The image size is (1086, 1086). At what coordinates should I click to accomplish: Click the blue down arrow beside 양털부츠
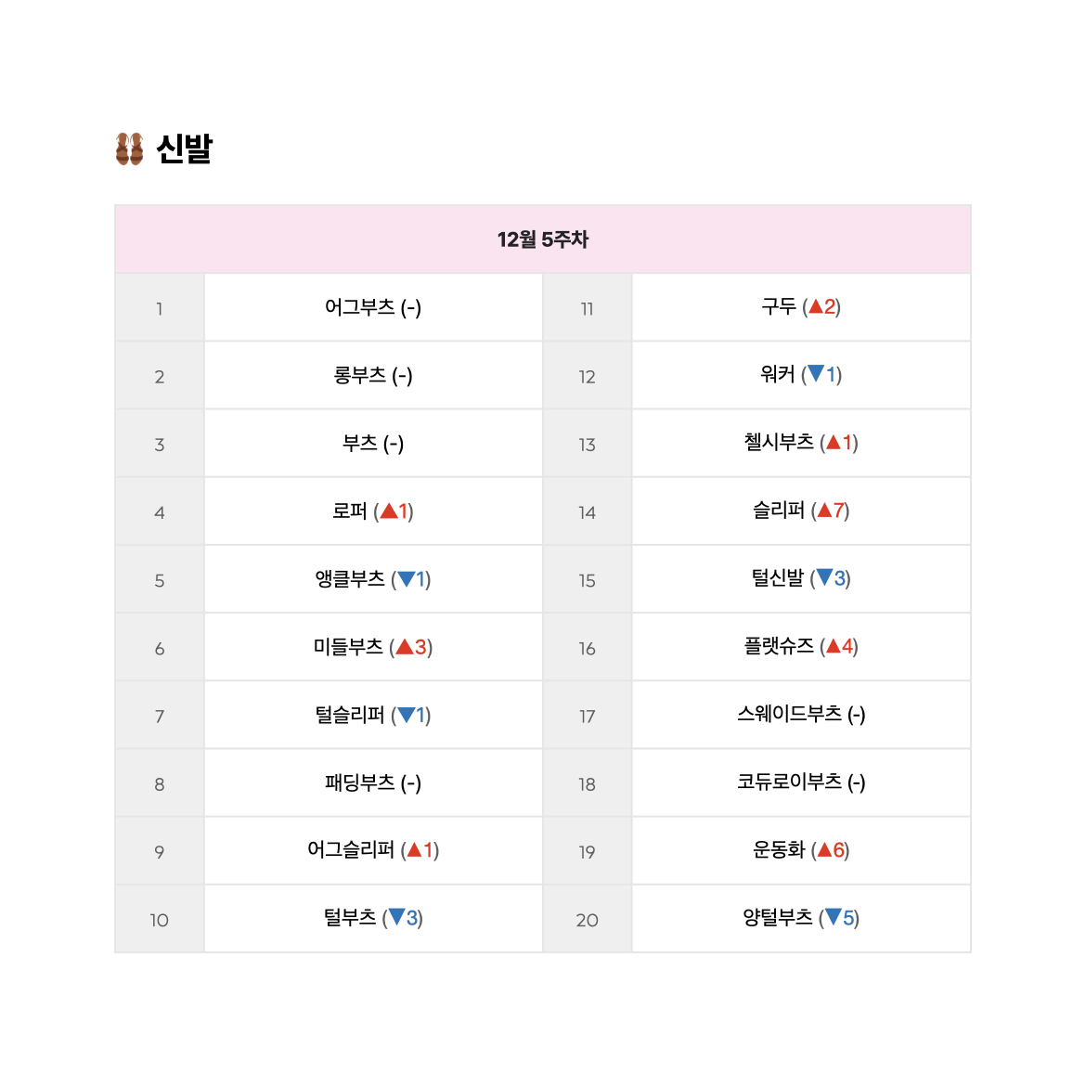pos(834,917)
